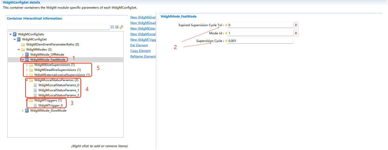Click the Copy Element link
Image resolution: width=388 pixels, height=150 pixels.
click(x=140, y=51)
